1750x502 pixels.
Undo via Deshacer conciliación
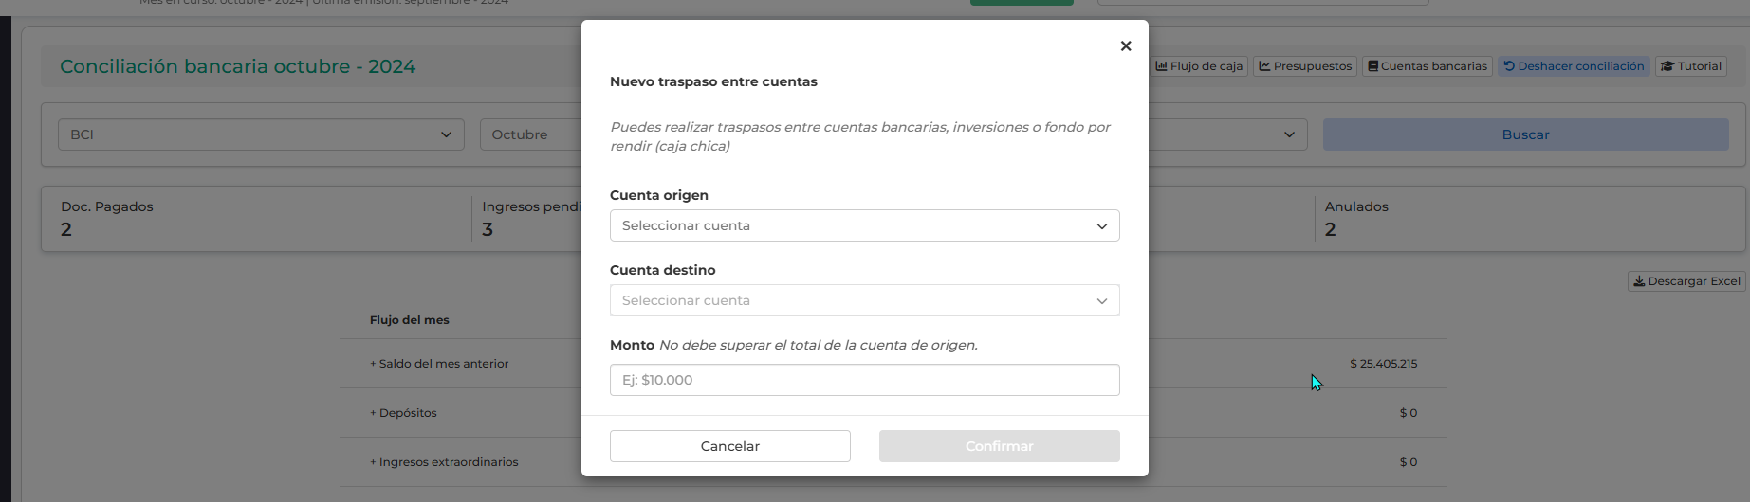tap(1574, 66)
